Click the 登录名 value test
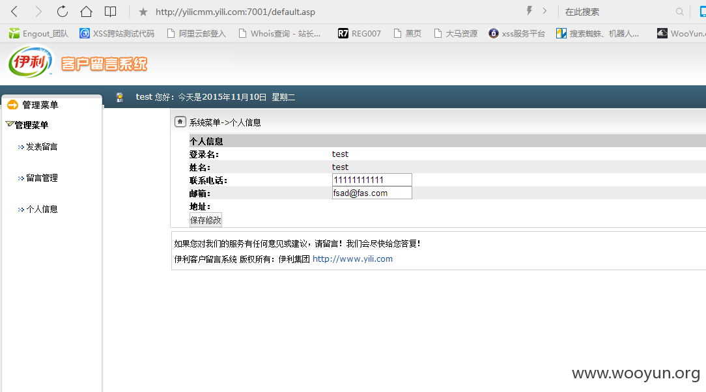 click(340, 154)
